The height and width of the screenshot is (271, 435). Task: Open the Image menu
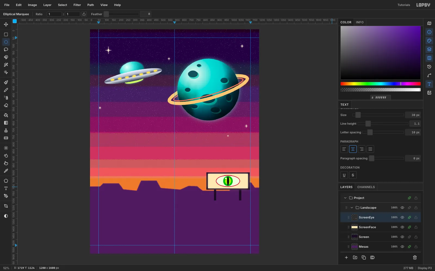point(32,5)
